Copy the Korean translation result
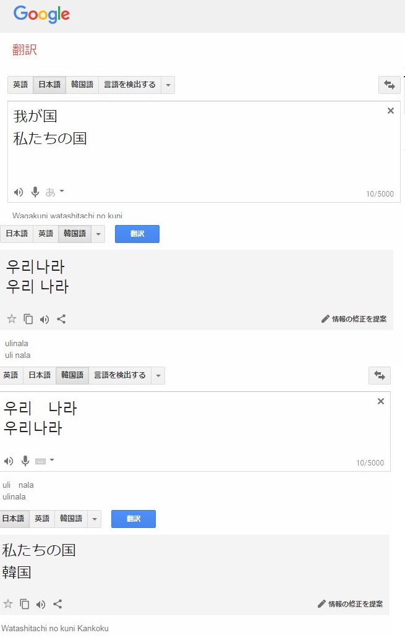The image size is (405, 638). tap(28, 319)
